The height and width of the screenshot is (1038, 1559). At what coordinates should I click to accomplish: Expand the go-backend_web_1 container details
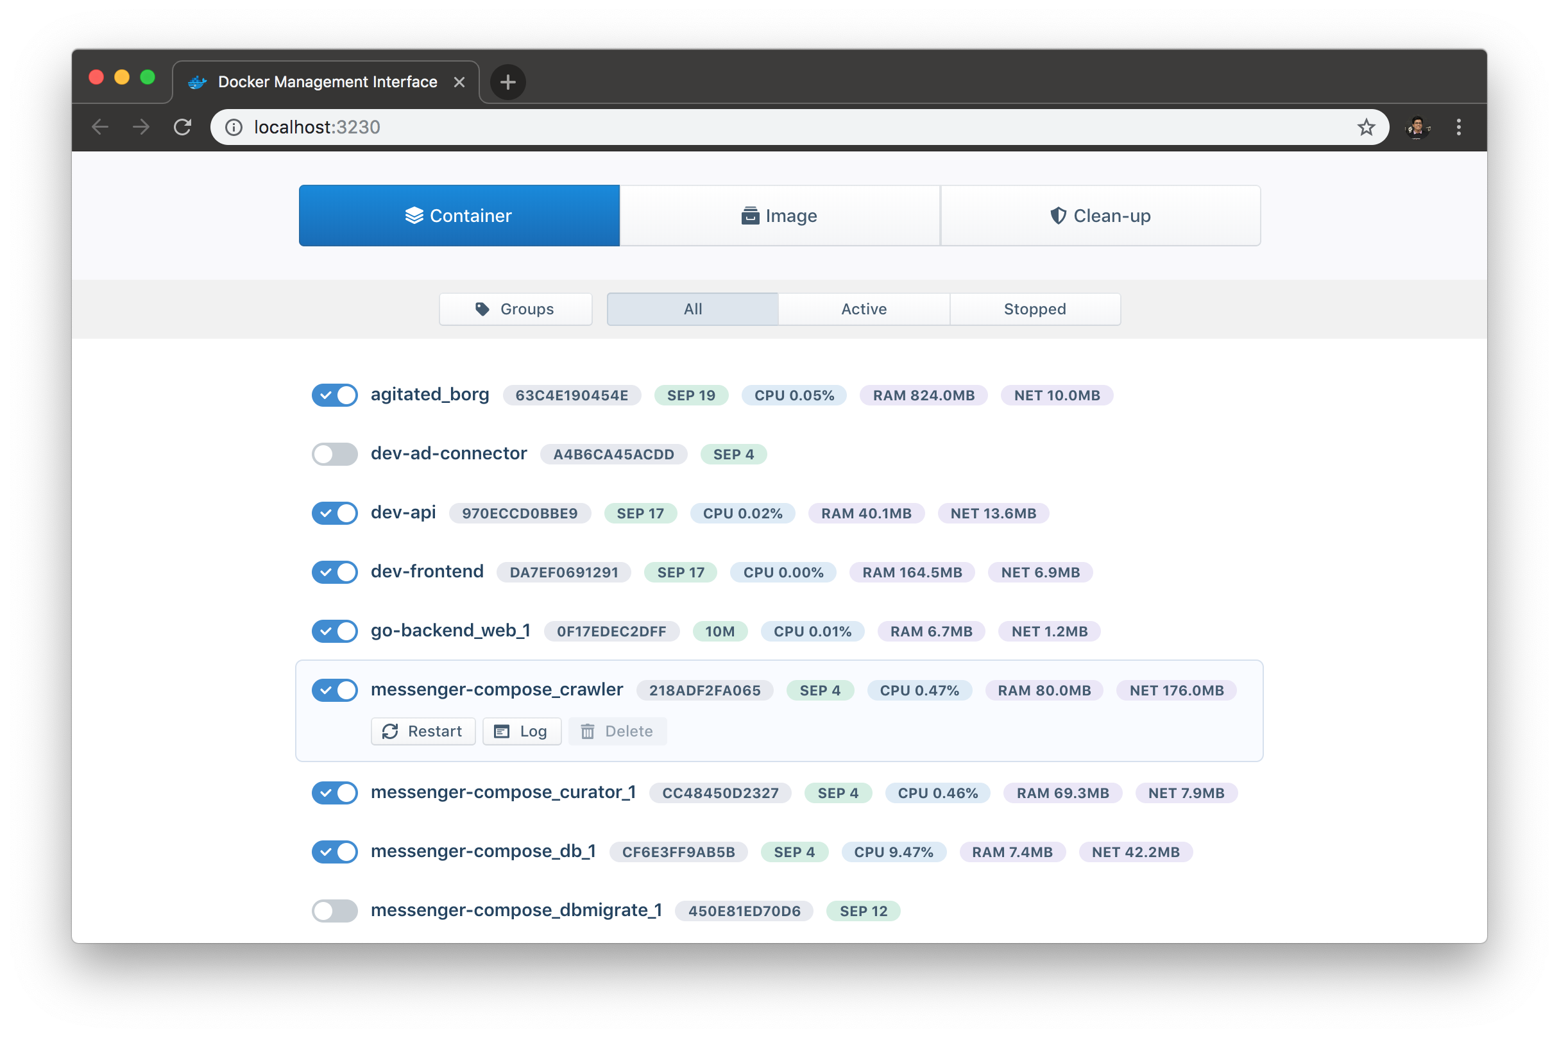pos(450,631)
